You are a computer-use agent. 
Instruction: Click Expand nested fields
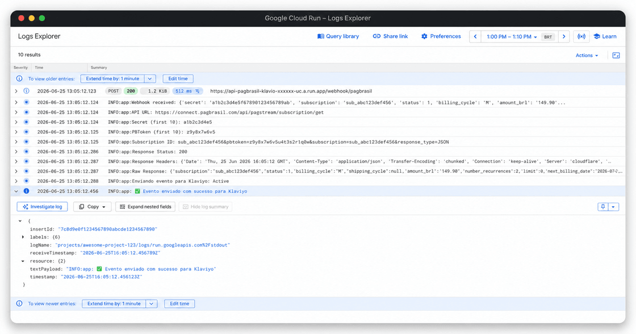click(x=145, y=207)
